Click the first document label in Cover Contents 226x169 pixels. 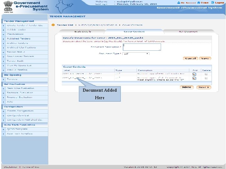pos(82,74)
